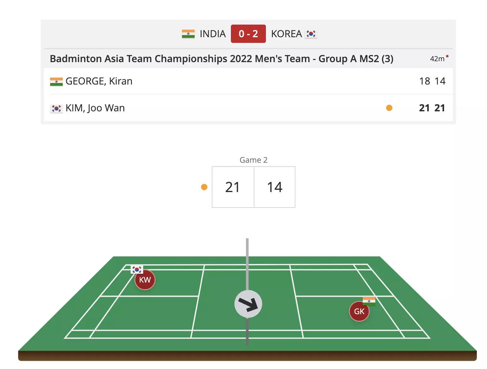Click orange winner dot in Kim's row
This screenshot has height=369, width=487.
click(389, 108)
